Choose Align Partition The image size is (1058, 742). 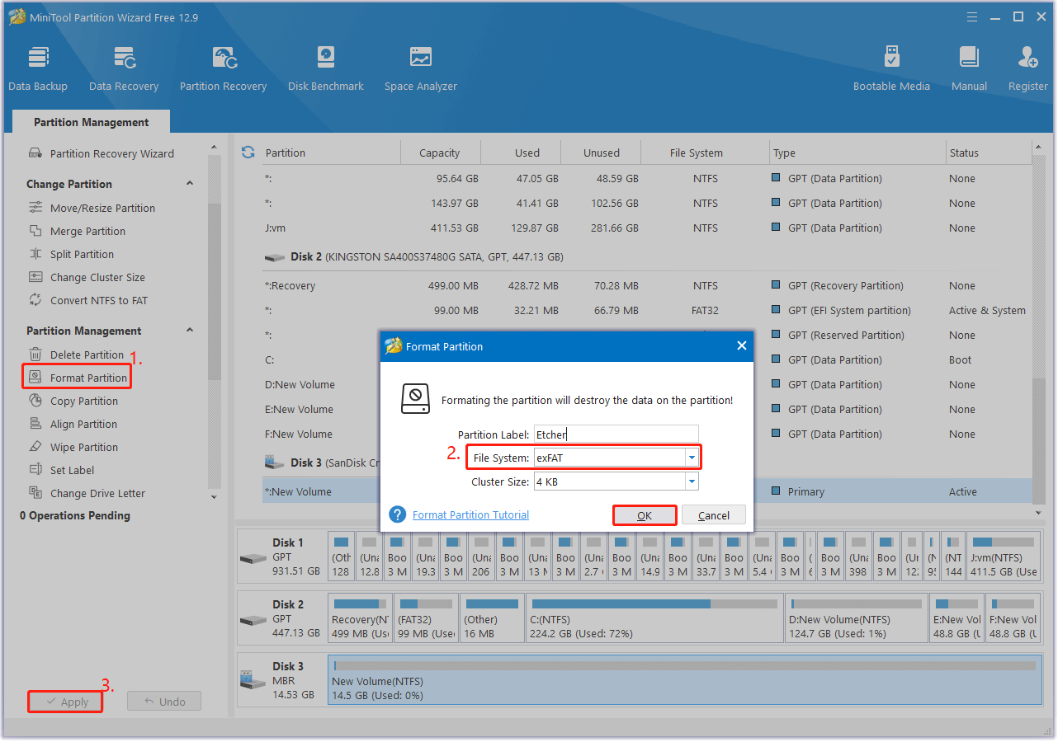(x=73, y=424)
